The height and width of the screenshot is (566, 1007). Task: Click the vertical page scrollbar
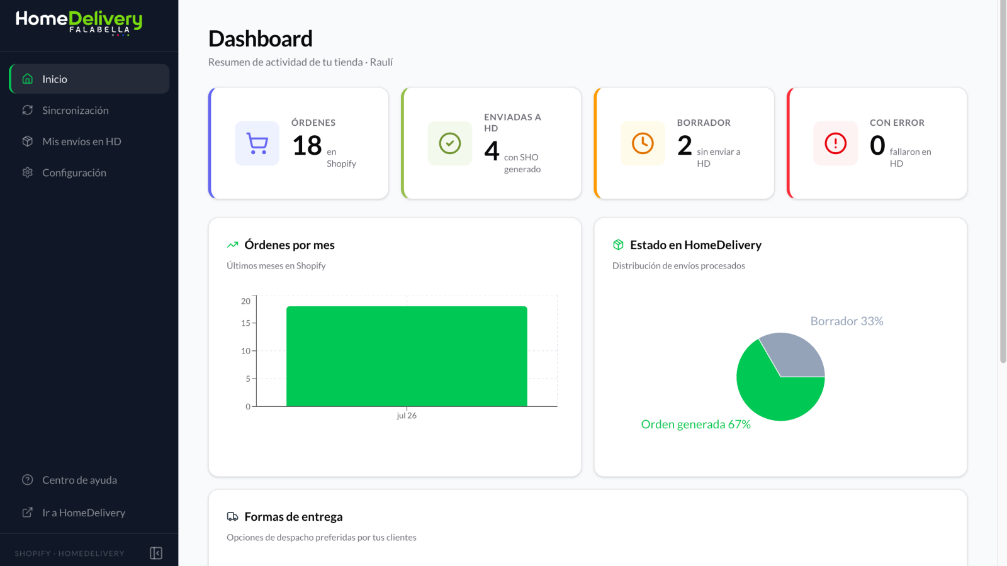point(1003,182)
